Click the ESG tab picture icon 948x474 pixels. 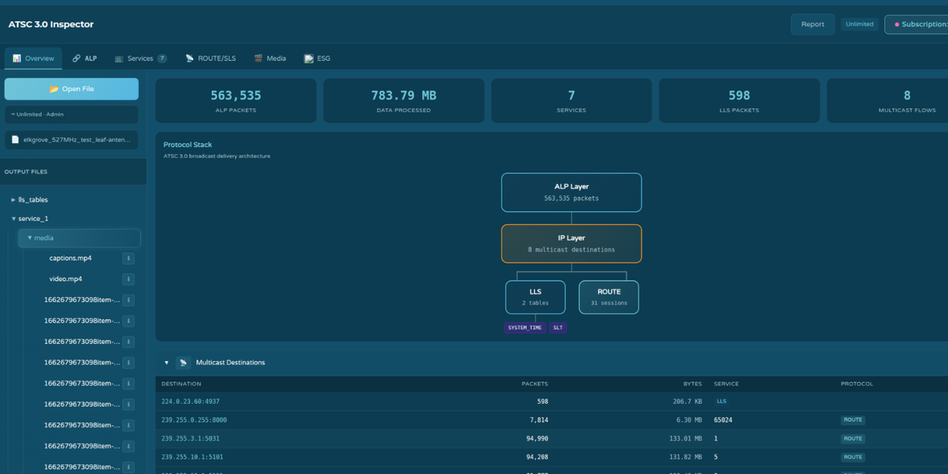pos(309,58)
